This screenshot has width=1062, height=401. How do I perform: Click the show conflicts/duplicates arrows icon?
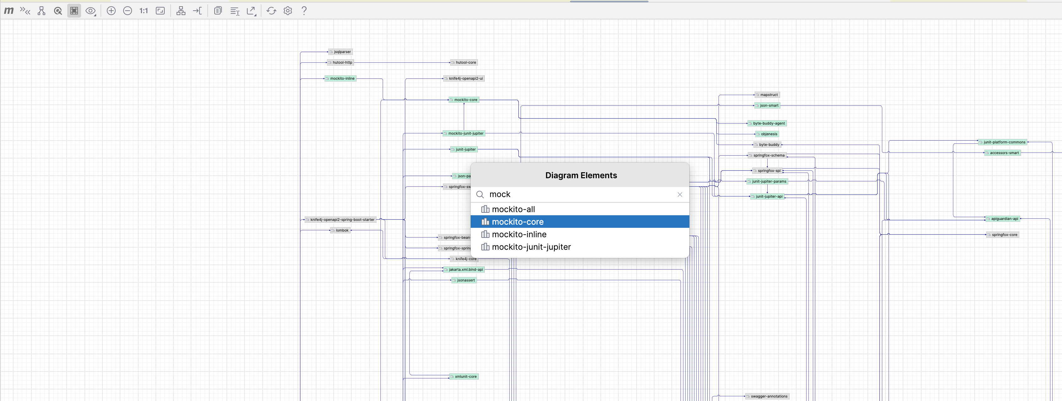tap(25, 11)
